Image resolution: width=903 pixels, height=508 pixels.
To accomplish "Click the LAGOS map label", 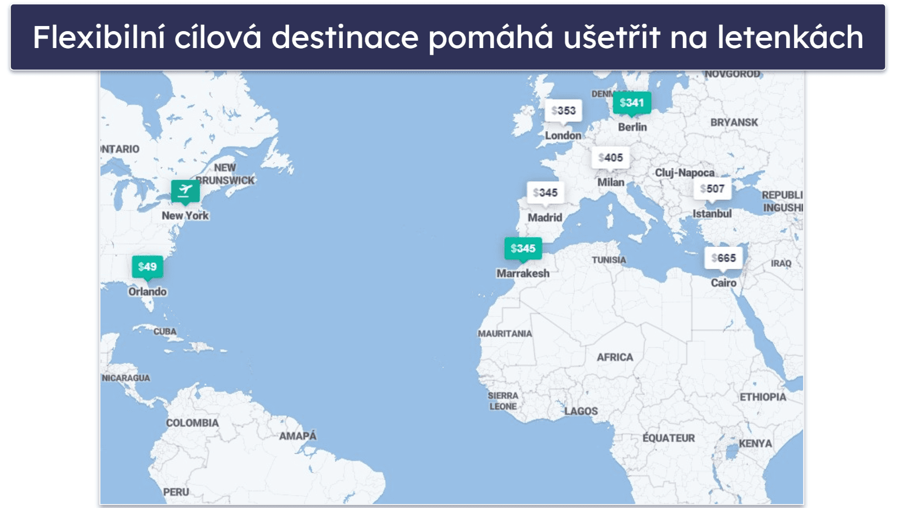I will click(x=581, y=411).
